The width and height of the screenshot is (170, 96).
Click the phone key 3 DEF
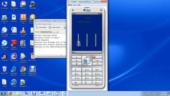click(97, 70)
